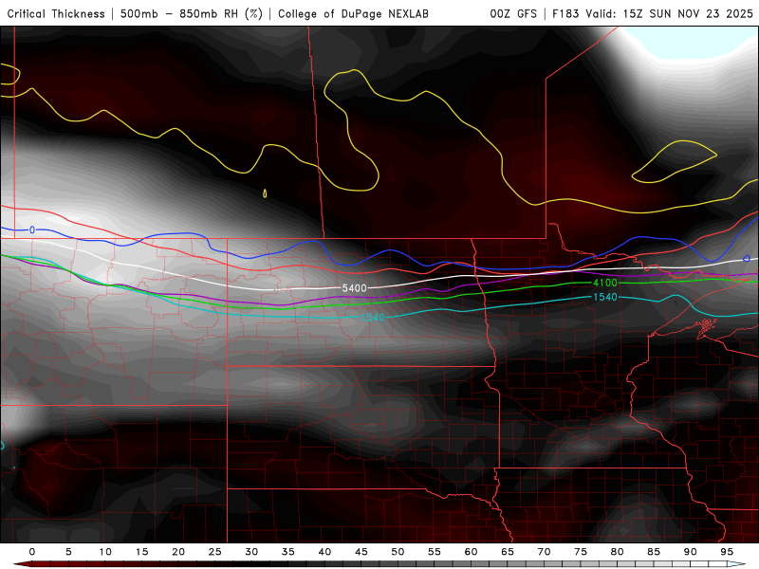Select the colorbar tick label 90
Screen dimensions: 759x569
(x=690, y=552)
